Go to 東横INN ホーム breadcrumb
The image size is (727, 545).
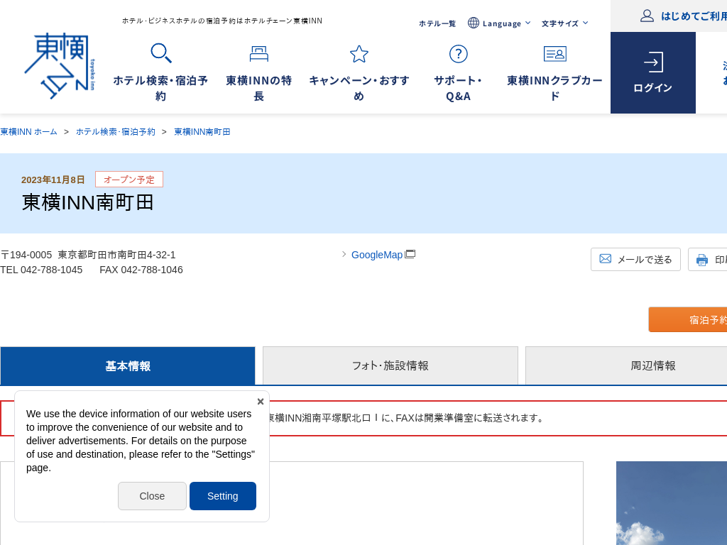coord(28,131)
